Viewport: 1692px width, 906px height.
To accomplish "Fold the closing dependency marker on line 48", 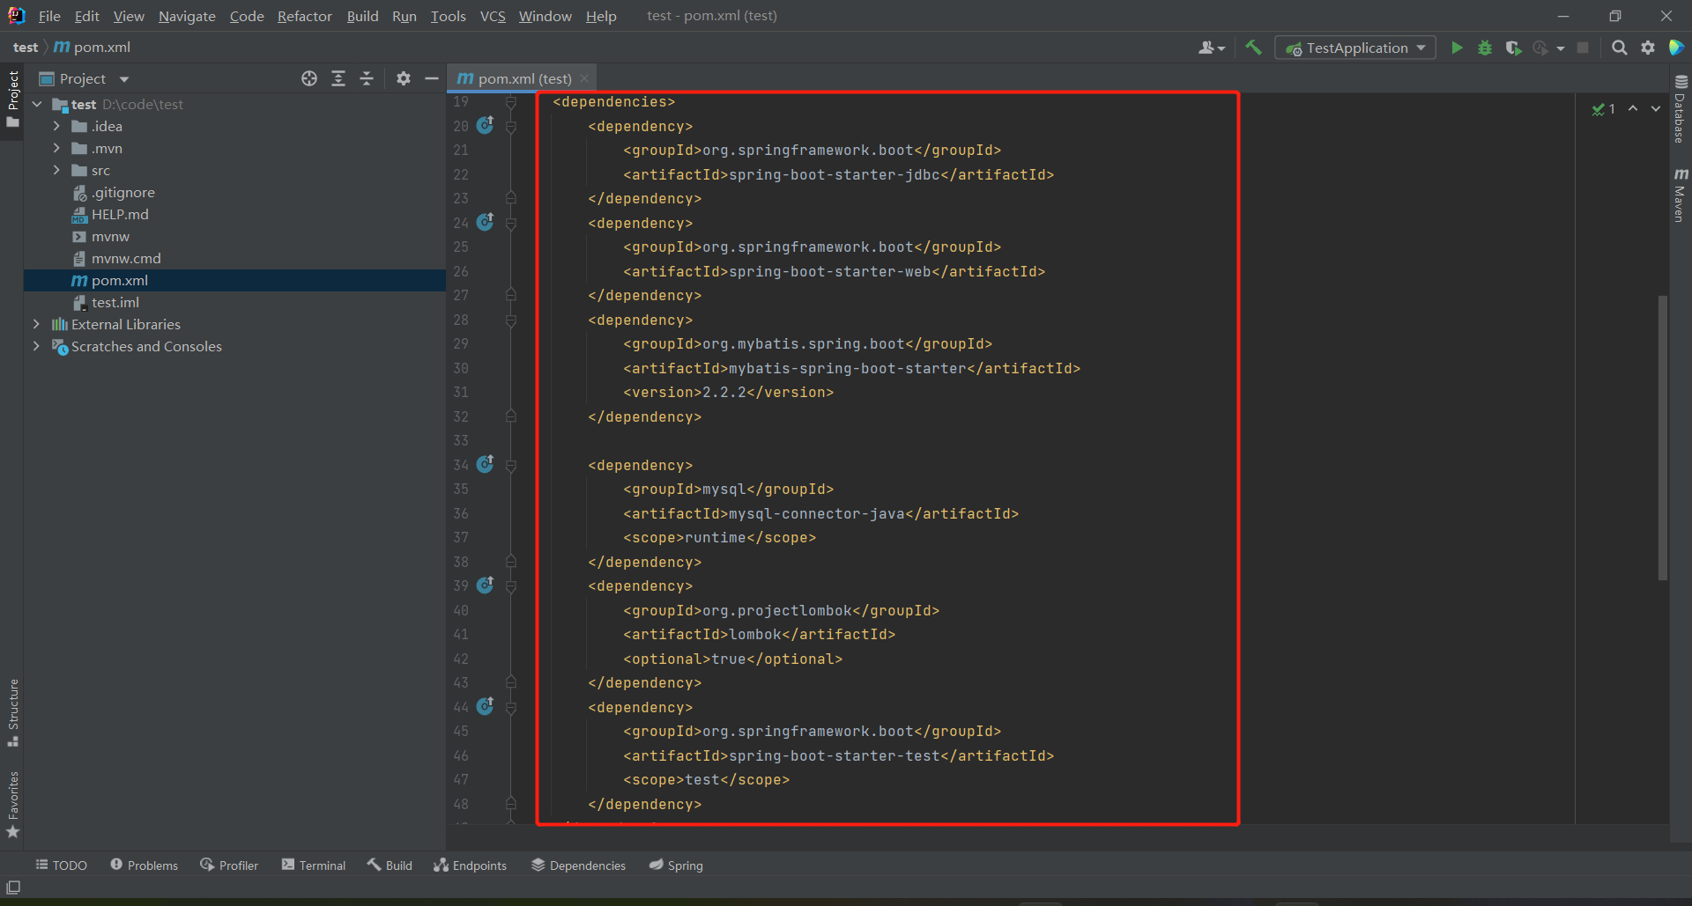I will pos(511,804).
